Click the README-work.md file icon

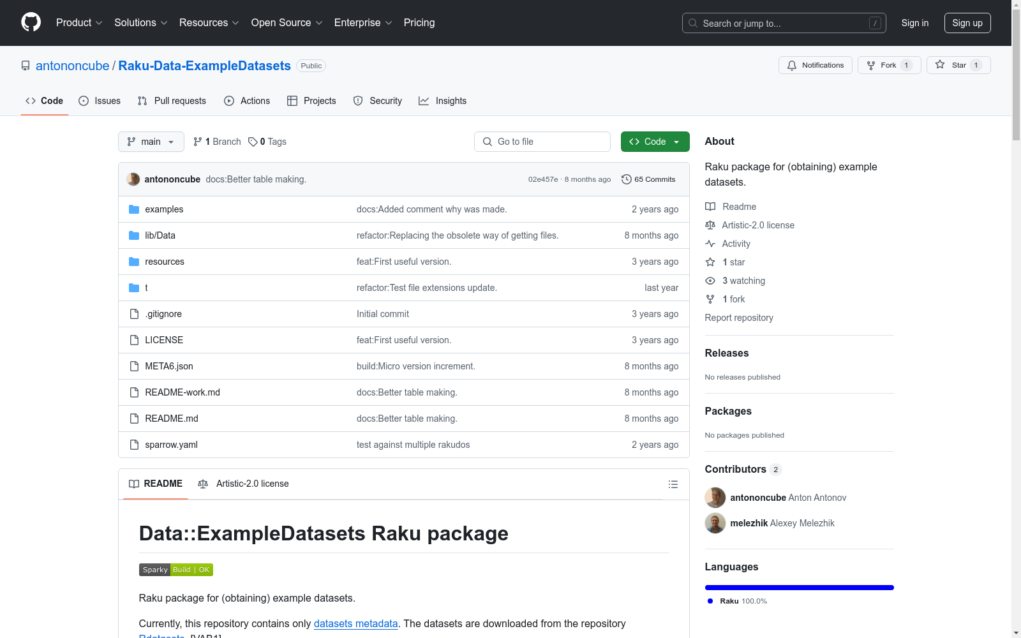coord(134,392)
